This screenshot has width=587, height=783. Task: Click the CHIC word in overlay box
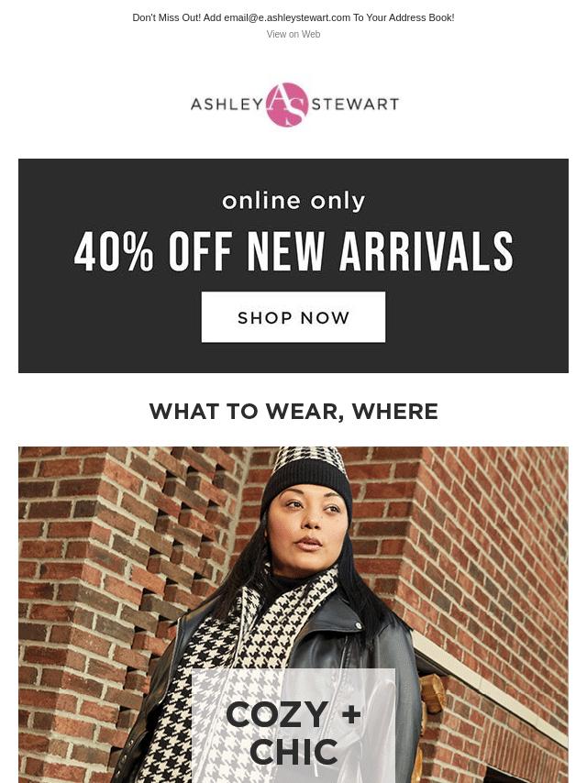(x=293, y=753)
